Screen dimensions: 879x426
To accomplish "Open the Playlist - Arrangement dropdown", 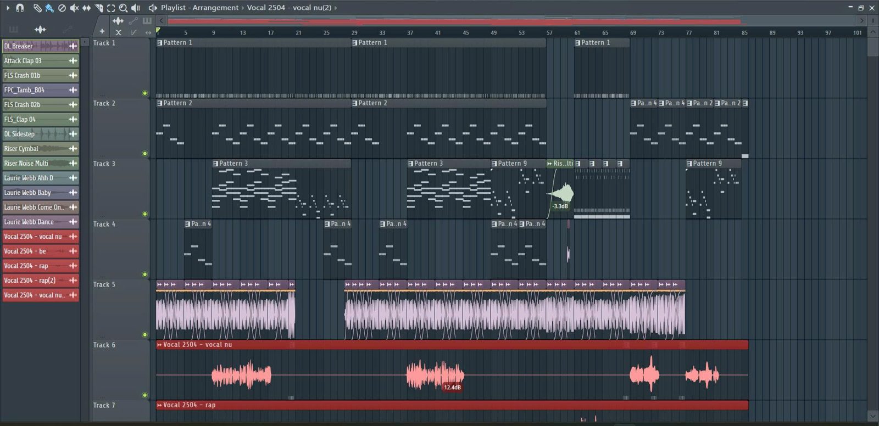I will pos(199,8).
